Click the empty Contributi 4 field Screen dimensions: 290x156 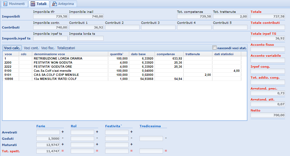[x=194, y=28]
